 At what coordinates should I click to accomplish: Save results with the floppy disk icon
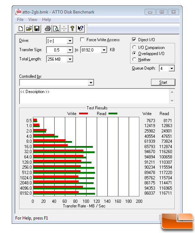click(37, 28)
